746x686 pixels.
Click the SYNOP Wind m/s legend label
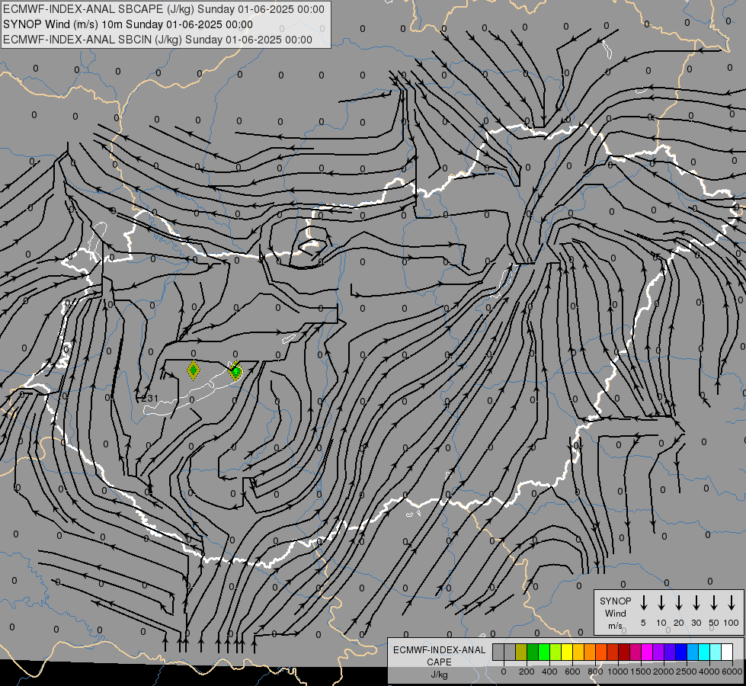pyautogui.click(x=615, y=613)
